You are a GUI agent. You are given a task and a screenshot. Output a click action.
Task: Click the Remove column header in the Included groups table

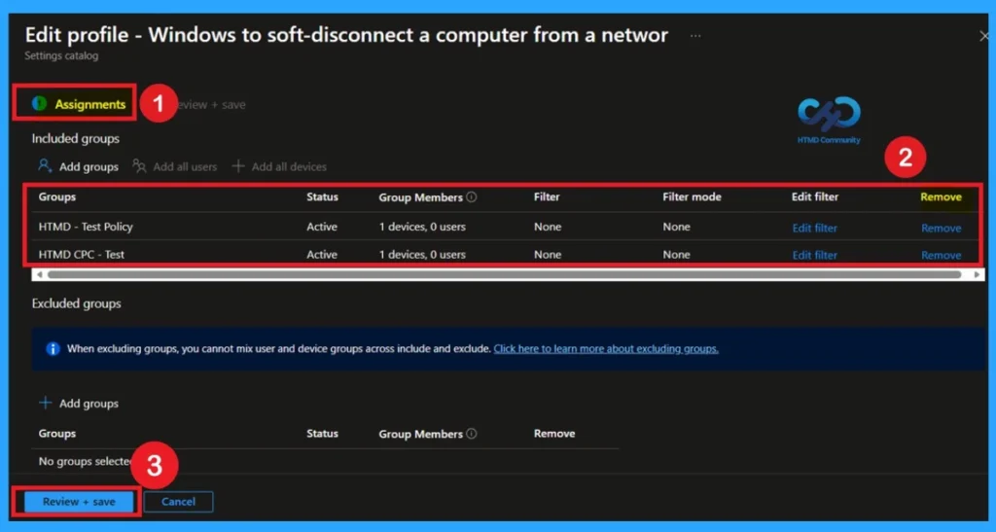941,196
